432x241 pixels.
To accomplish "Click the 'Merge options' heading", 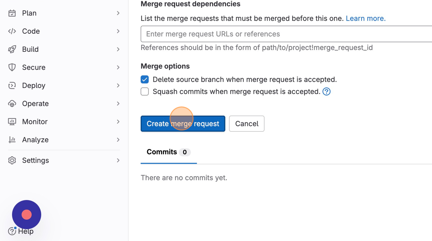I will [x=165, y=66].
